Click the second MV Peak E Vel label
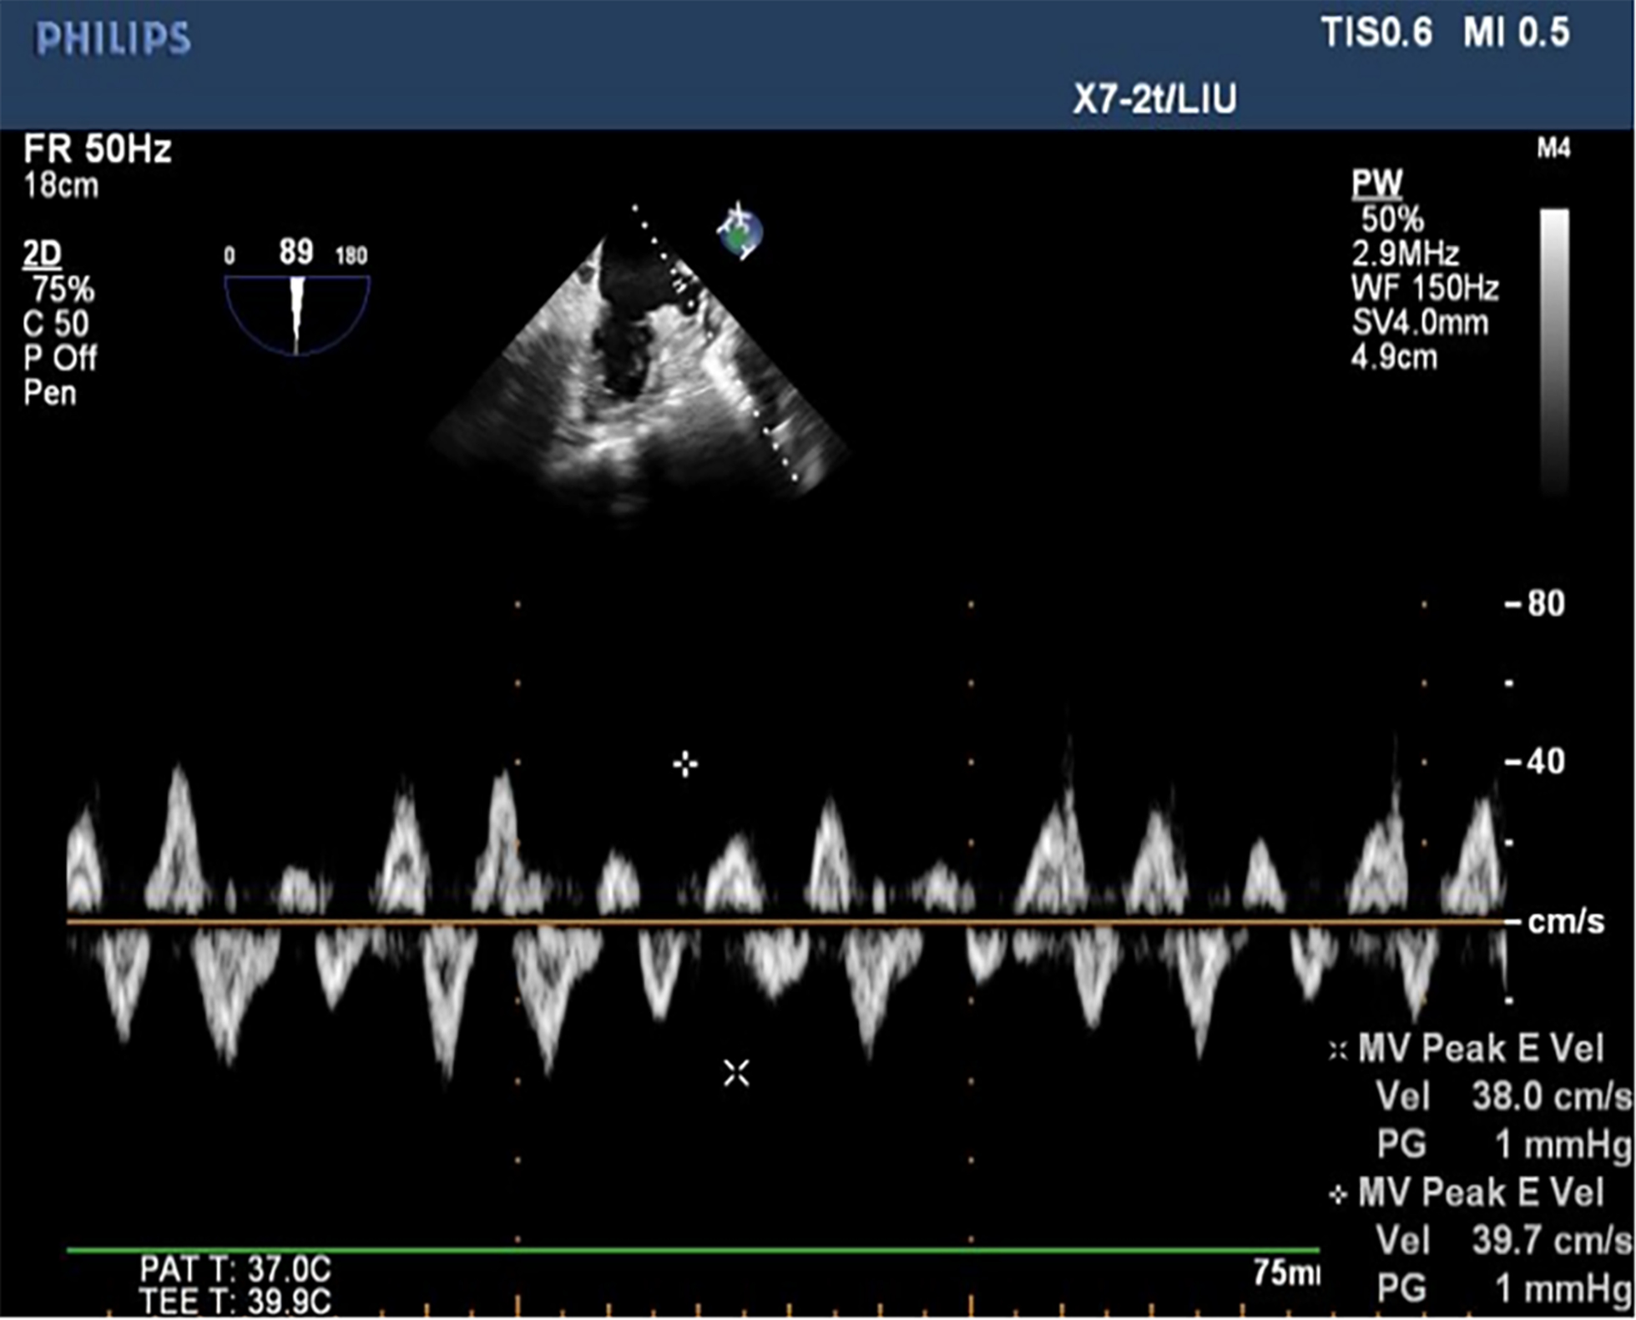 pyautogui.click(x=1482, y=1192)
